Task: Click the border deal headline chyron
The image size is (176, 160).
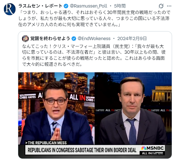Action: pyautogui.click(x=82, y=150)
